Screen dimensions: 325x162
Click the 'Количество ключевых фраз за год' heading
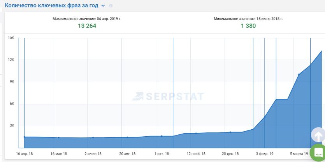click(x=51, y=5)
